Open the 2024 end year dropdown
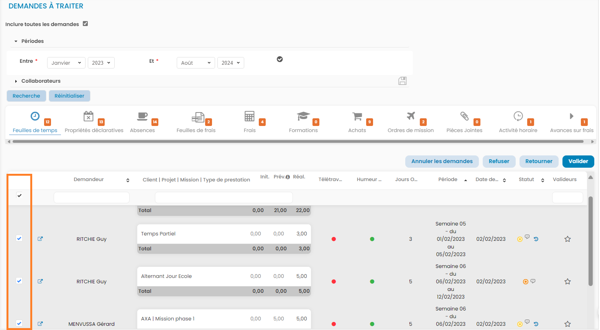600x330 pixels. click(x=230, y=63)
